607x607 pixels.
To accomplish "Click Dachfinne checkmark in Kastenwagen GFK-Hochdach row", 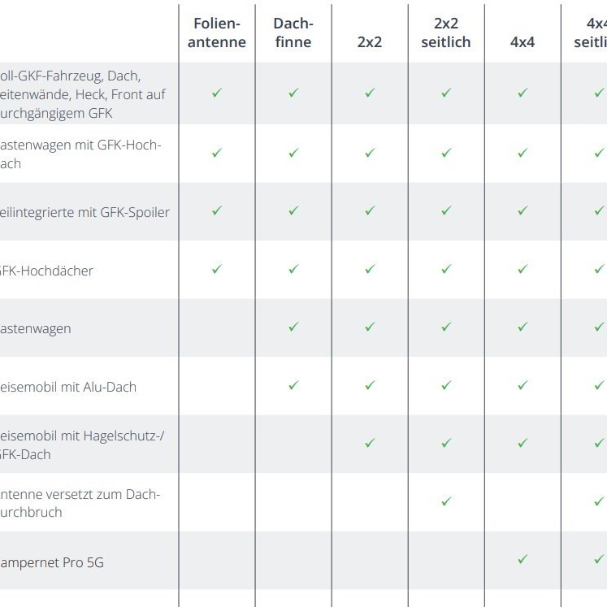I will tap(293, 152).
